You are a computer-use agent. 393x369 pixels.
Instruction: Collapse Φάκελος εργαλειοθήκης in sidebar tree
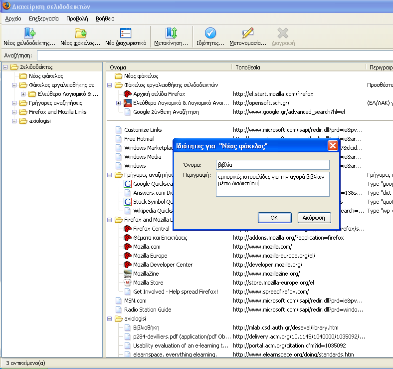point(14,85)
